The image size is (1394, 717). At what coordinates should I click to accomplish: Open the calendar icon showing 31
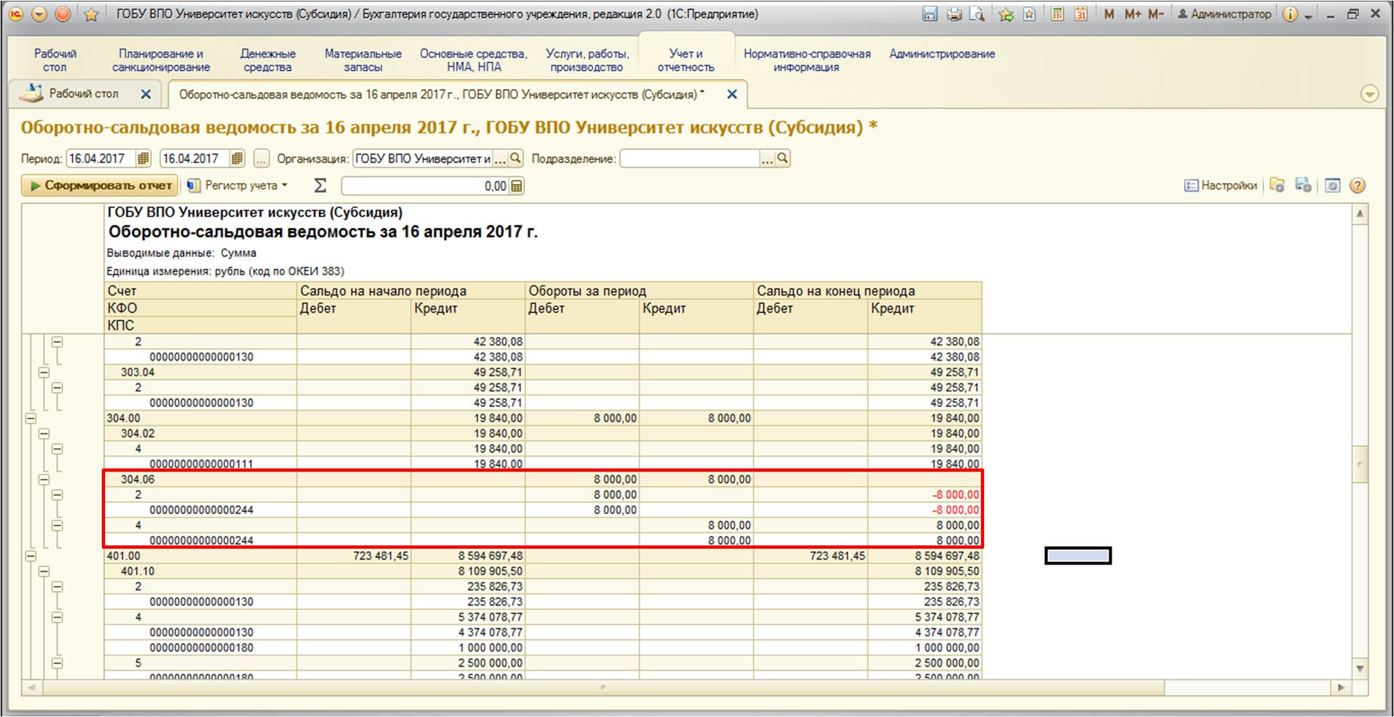point(1081,14)
